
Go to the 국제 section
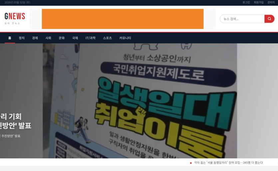[75, 38]
